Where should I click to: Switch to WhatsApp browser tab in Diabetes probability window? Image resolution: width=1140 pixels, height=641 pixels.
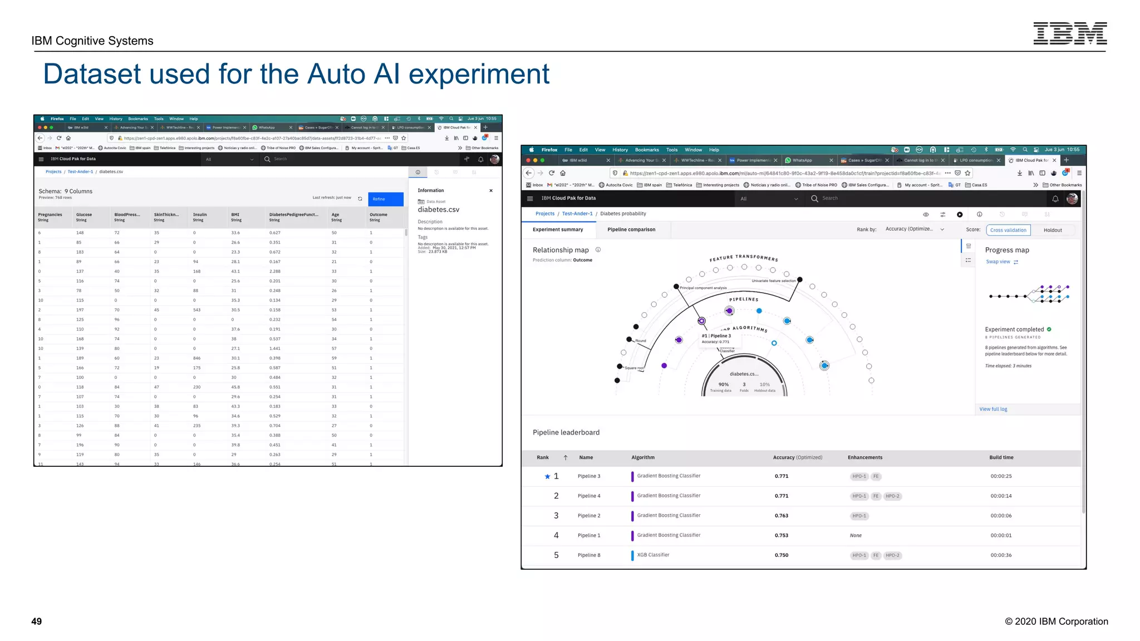point(809,160)
